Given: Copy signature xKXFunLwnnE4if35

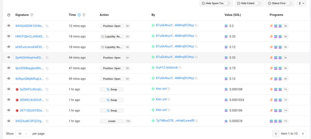Looking at the screenshot, I should pos(47,47).
